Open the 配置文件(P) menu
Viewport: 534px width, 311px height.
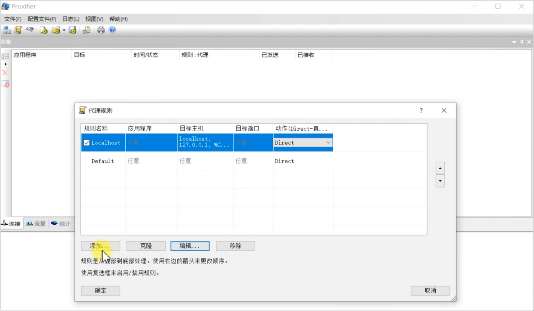42,19
